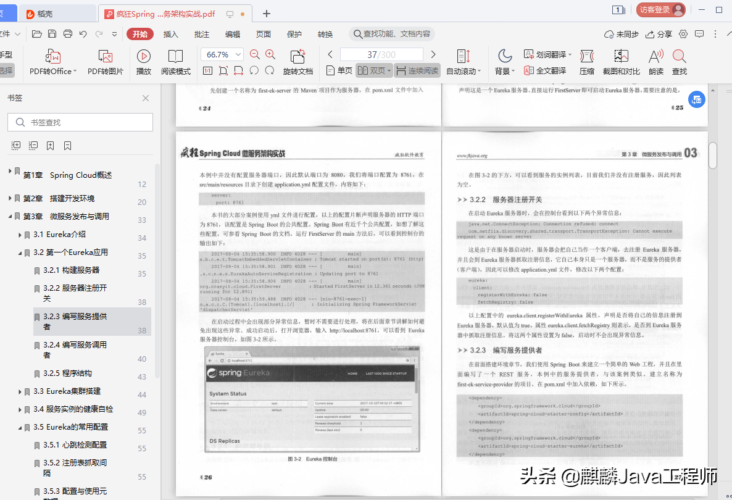
Task: Open the 编辑 ribbon tab
Action: (x=233, y=34)
